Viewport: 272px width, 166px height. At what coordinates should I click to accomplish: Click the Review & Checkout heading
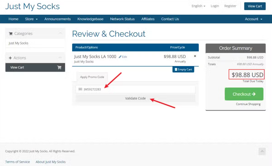109,34
